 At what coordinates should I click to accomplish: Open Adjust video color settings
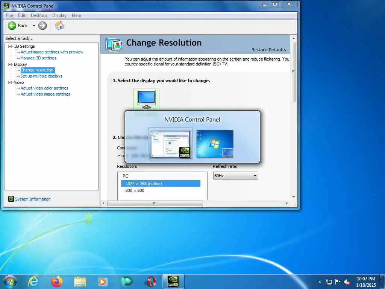point(44,88)
